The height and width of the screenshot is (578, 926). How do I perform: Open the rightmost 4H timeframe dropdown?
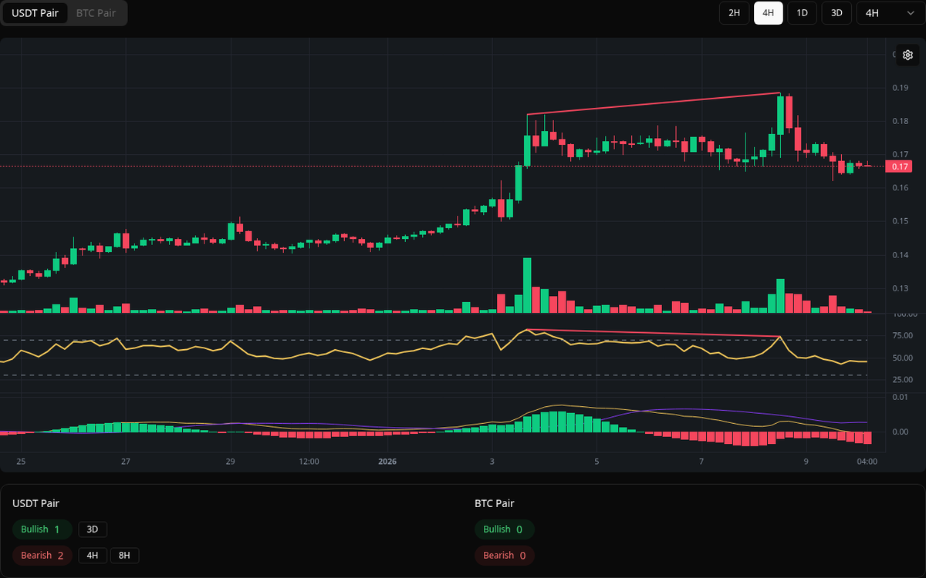pyautogui.click(x=887, y=13)
